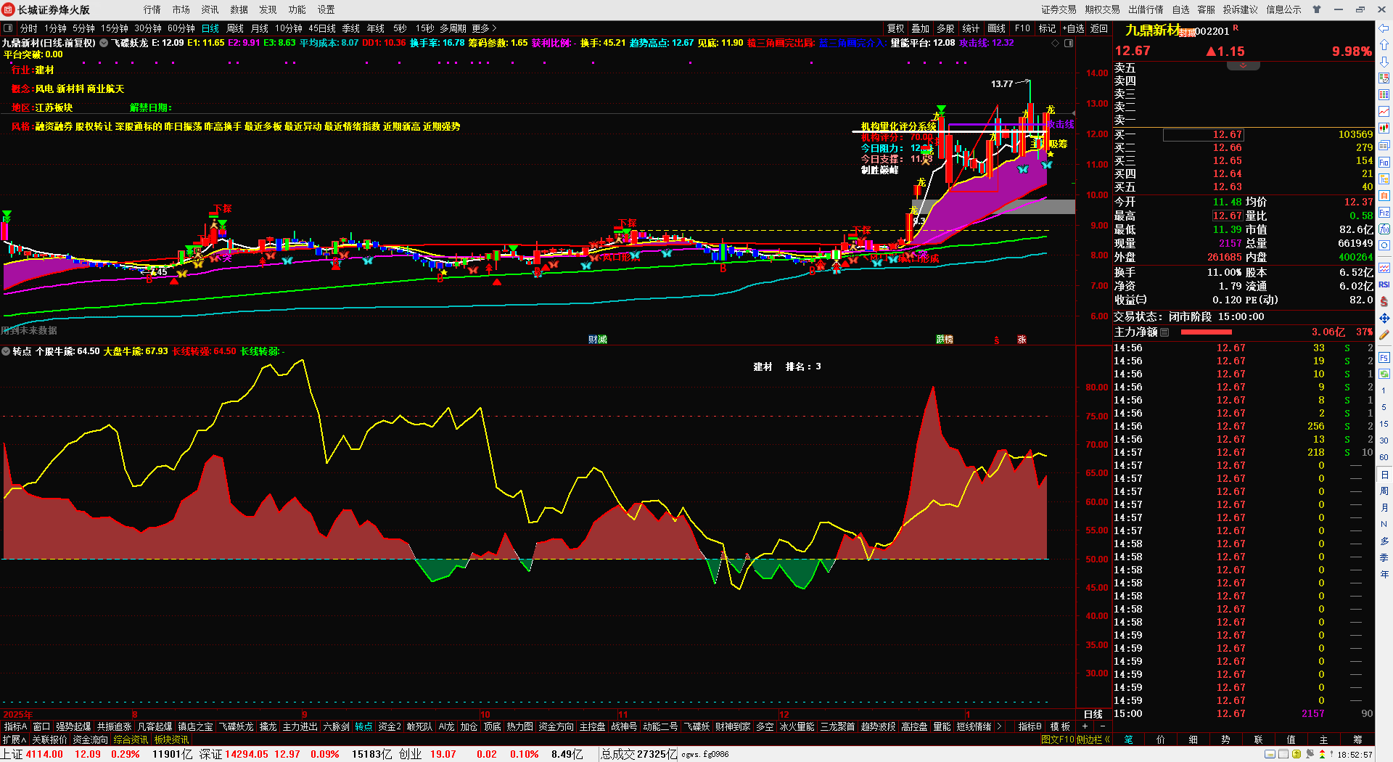
Task: Click the red S dollar-style sidebar icon
Action: tap(1384, 301)
